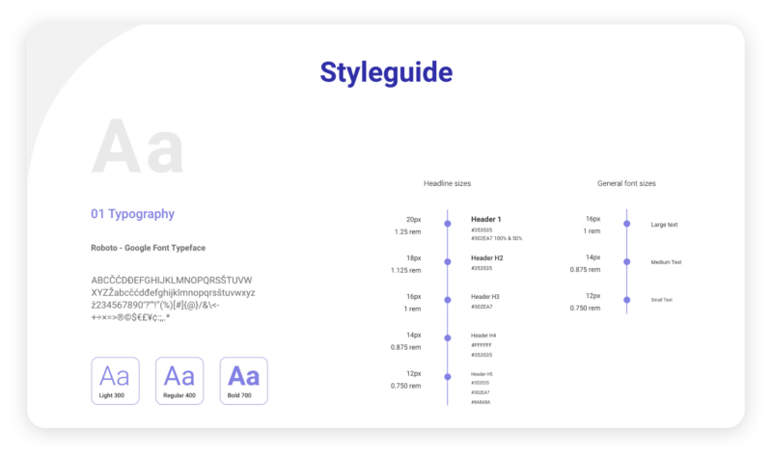Screen dimensions: 772x458
Task: Click the specimen line starting XYZŽabc
Action: (173, 293)
